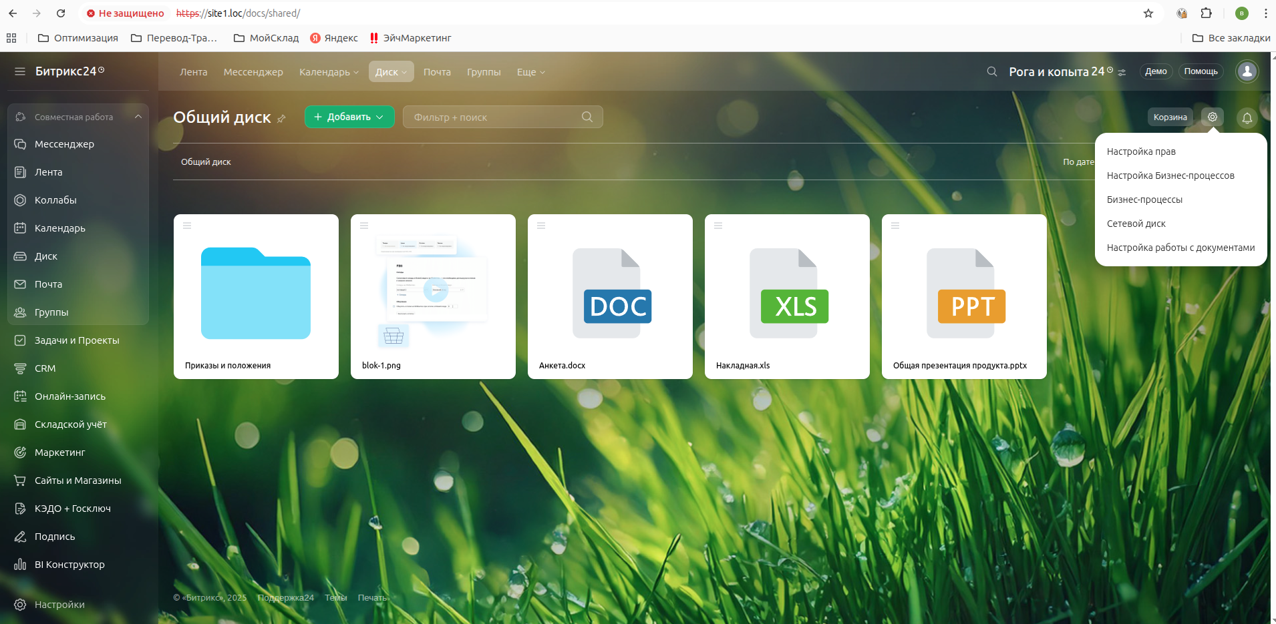Open BI Конструктор in sidebar

pos(69,565)
